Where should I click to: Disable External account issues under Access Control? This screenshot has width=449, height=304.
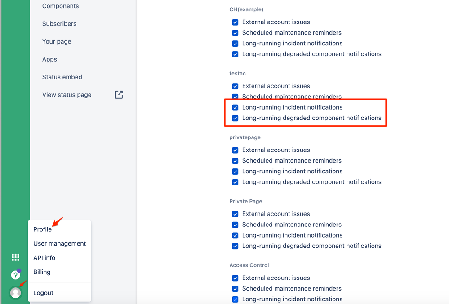pos(235,278)
